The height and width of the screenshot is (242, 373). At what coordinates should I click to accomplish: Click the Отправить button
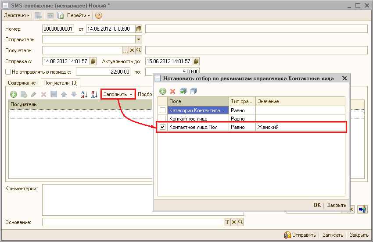pyautogui.click(x=300, y=235)
